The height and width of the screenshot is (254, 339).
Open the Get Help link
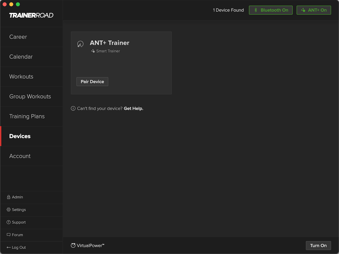(x=133, y=108)
